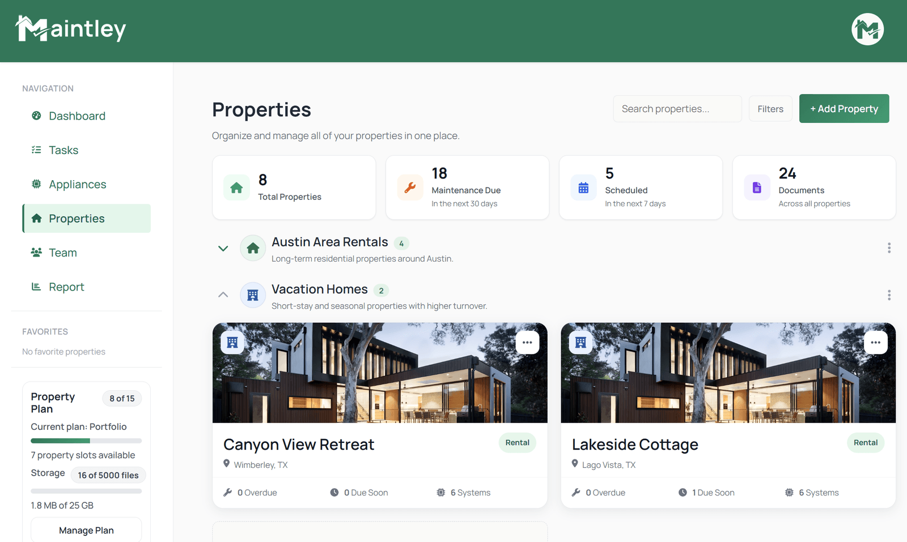Click the Manage Plan button

click(86, 530)
